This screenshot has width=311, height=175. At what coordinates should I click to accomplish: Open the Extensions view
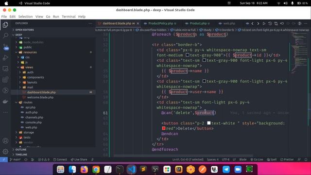(5, 80)
